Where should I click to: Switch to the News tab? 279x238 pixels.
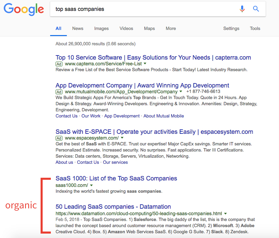pos(78,29)
